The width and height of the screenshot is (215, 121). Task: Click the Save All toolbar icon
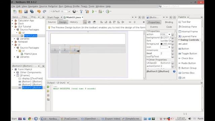32,11
